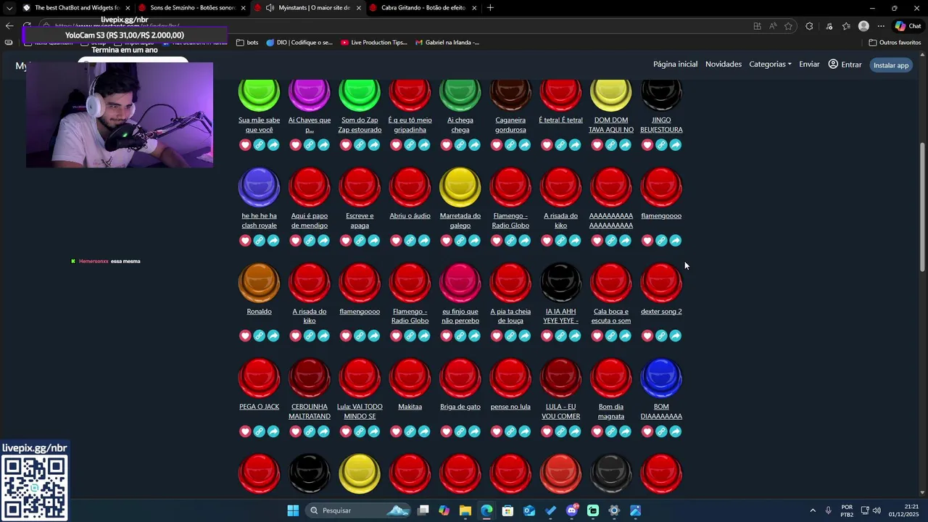928x522 pixels.
Task: Open the 'bots' bookmarks folder
Action: pyautogui.click(x=247, y=43)
